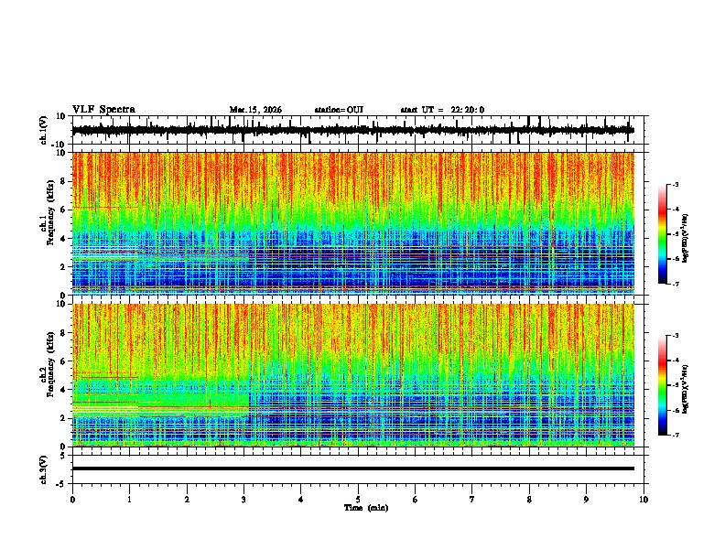Click the "ch.1 Frequency (kHz)" axis label
This screenshot has width=725, height=560.
pyautogui.click(x=49, y=212)
